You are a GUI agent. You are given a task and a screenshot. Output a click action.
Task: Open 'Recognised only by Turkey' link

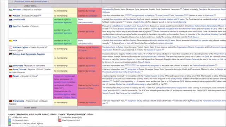tap(113, 47)
